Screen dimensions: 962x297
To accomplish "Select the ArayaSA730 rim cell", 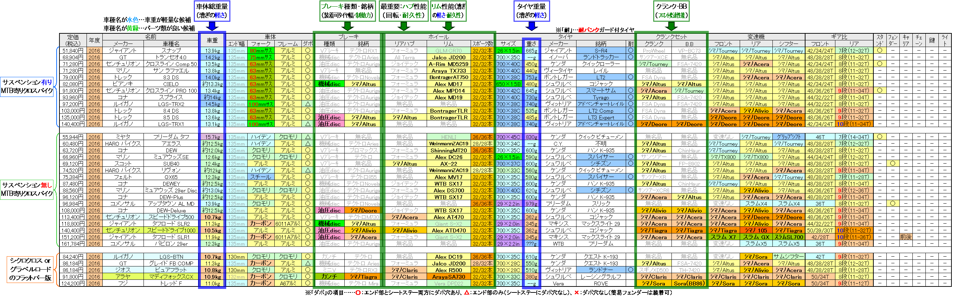I will (x=448, y=277).
